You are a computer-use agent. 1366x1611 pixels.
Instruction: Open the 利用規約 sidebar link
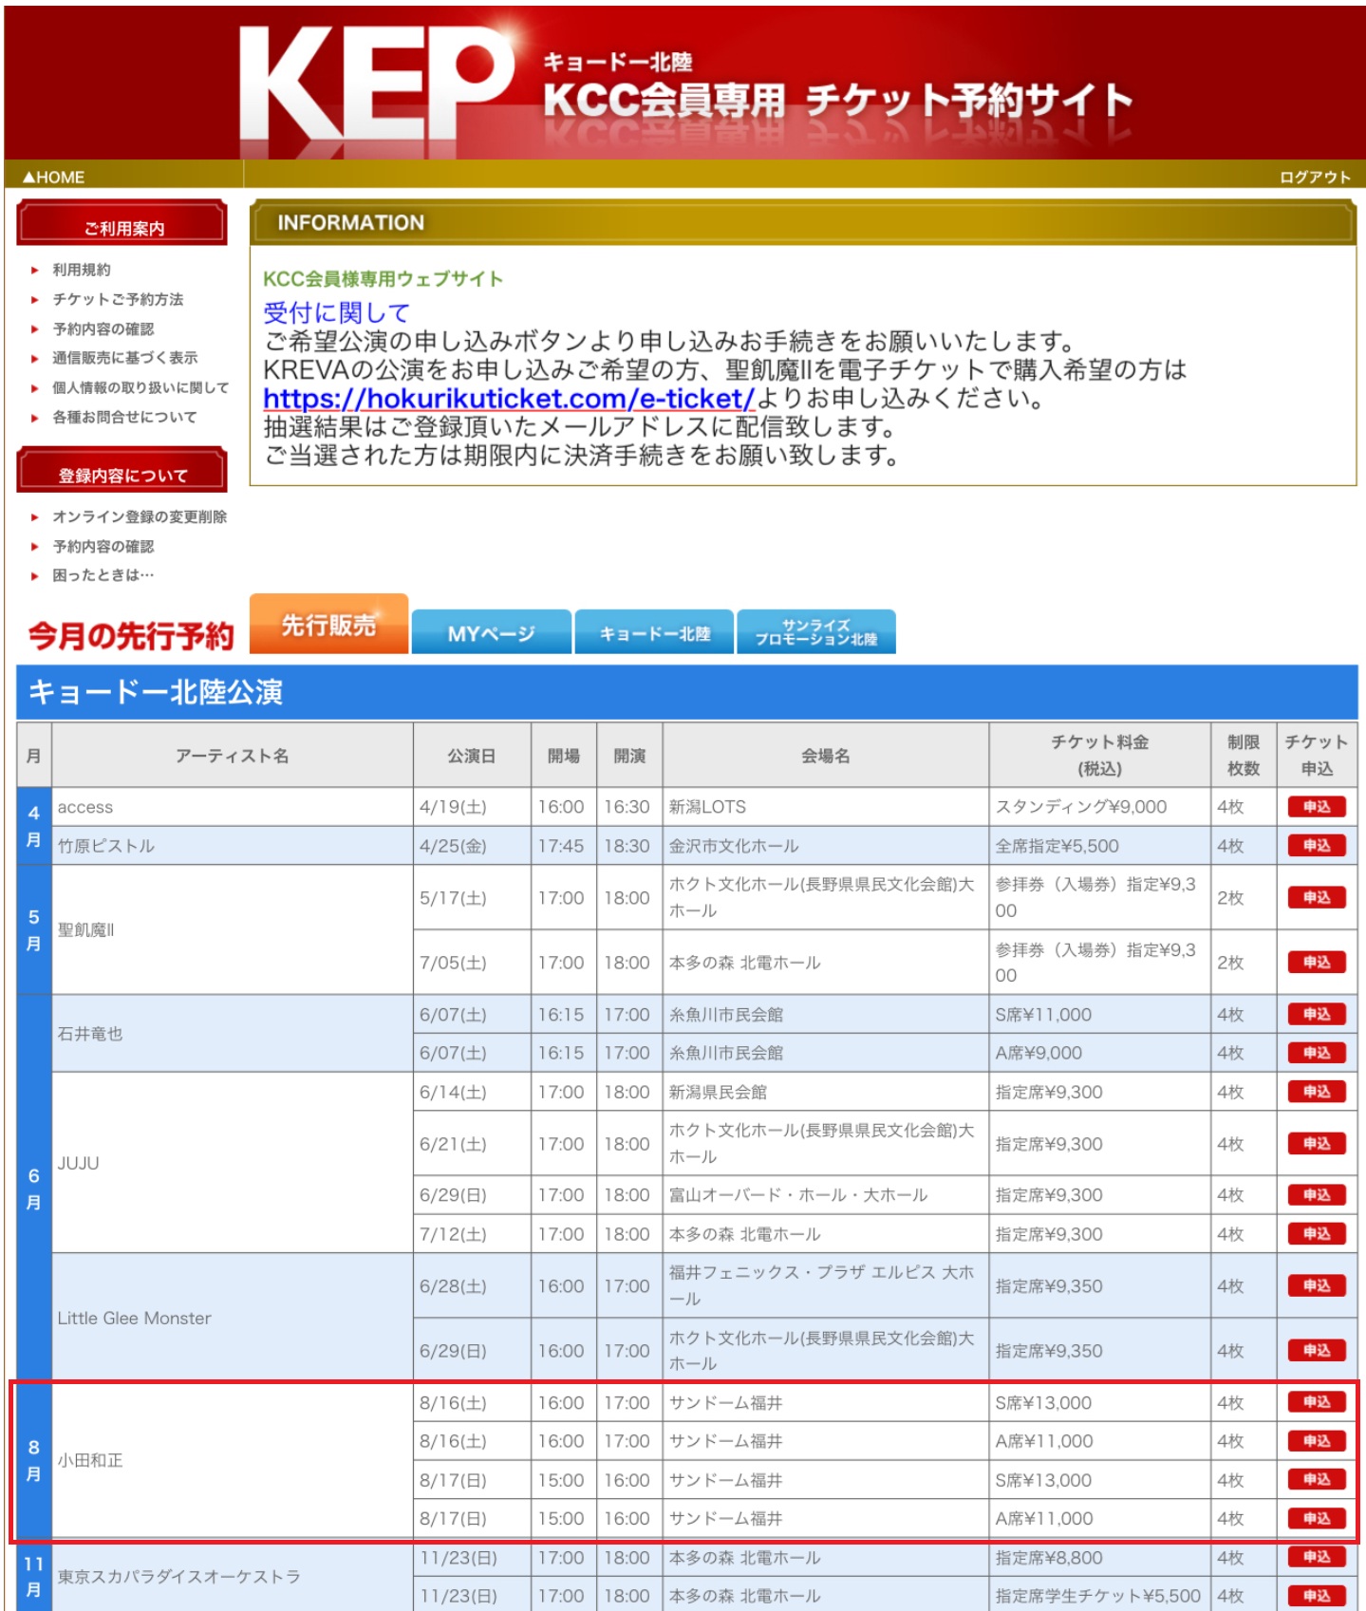pos(81,270)
